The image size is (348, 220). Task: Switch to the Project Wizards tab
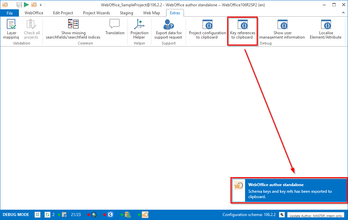pyautogui.click(x=96, y=13)
